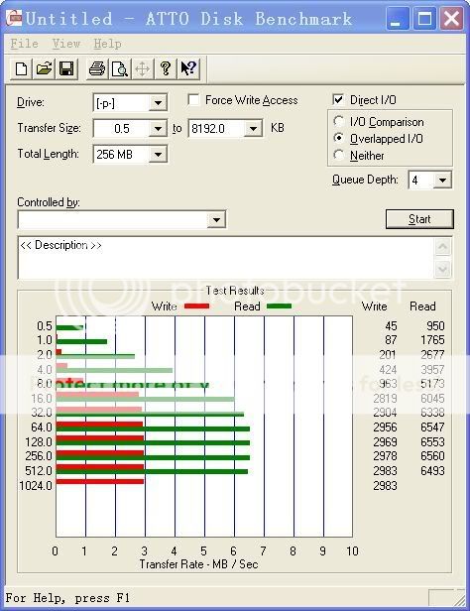Click the Start button
470x611 pixels.
(x=419, y=219)
